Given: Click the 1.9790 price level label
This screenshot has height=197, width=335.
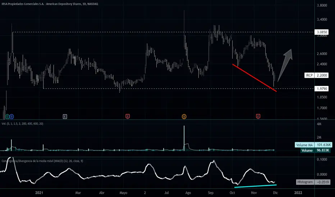Looking at the screenshot, I should pos(321,88).
